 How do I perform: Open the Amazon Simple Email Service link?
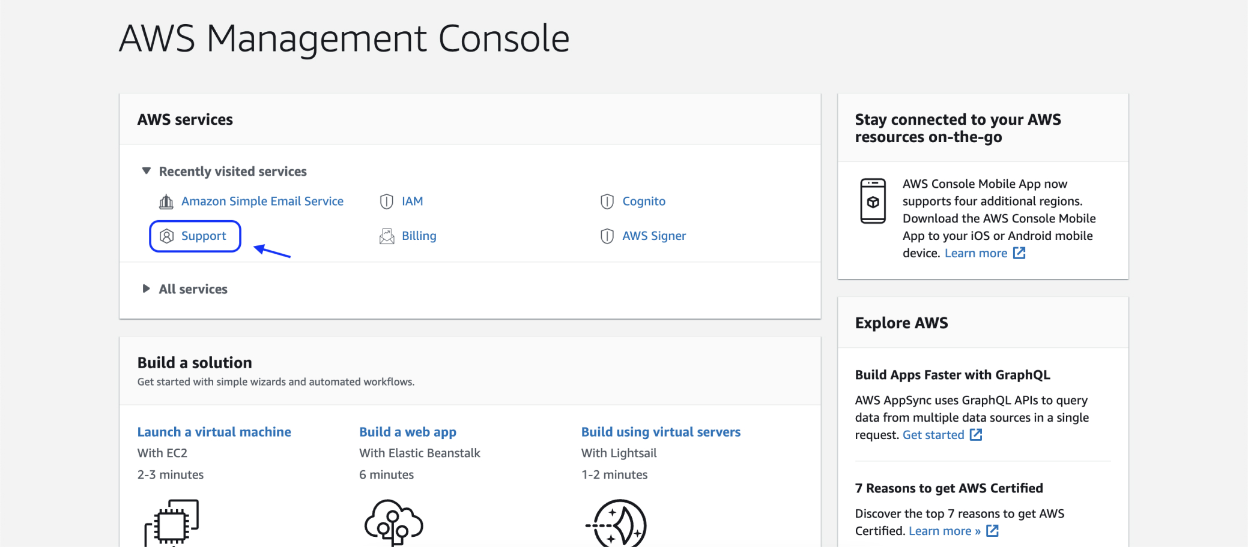[x=262, y=201]
